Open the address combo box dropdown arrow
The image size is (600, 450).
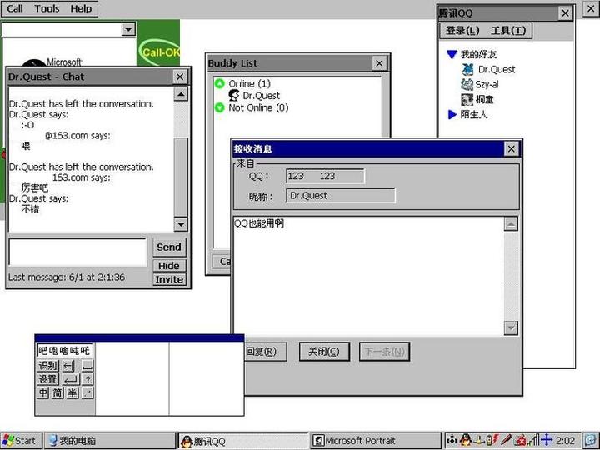click(128, 30)
